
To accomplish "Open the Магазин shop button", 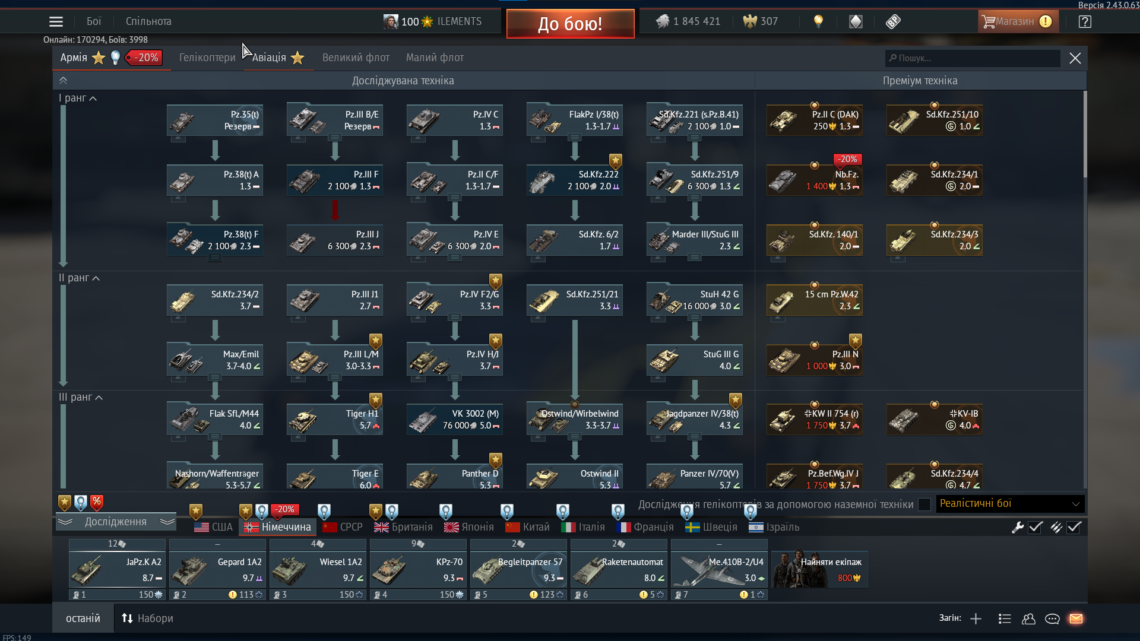I will [x=1018, y=21].
